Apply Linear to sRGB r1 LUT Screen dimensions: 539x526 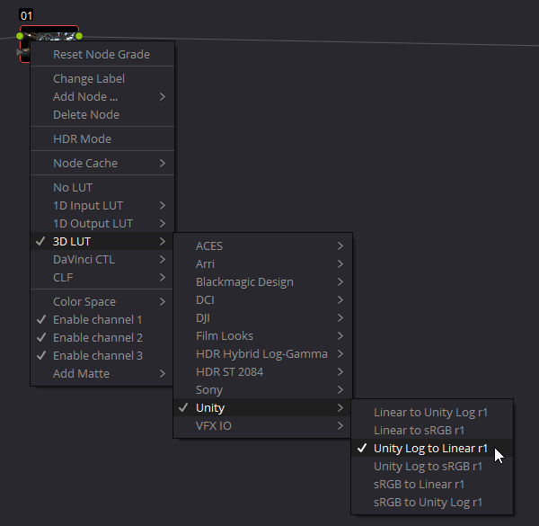432,430
